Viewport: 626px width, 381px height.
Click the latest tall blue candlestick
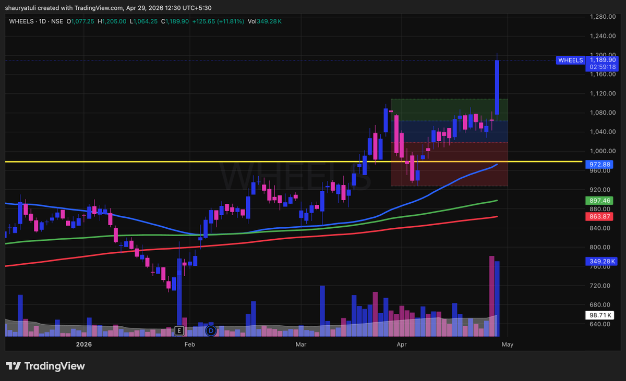(x=497, y=87)
